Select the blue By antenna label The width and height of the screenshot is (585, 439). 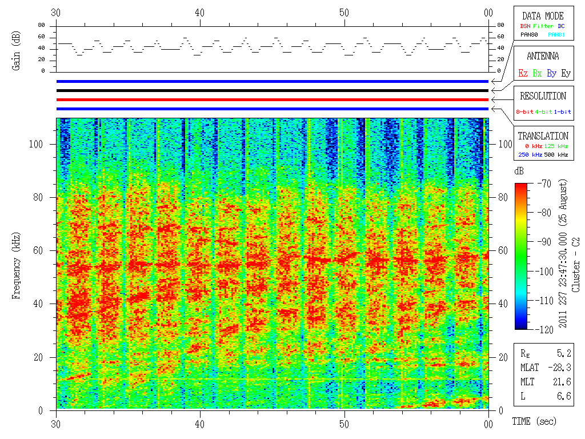[x=551, y=73]
